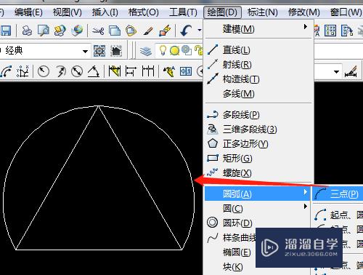Click the Tolerance icon

tap(186, 71)
